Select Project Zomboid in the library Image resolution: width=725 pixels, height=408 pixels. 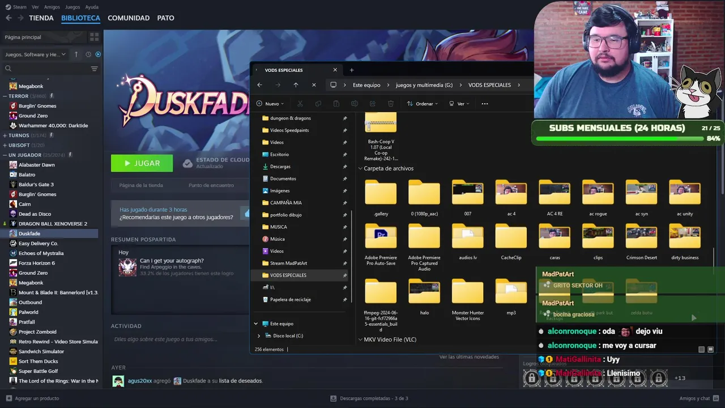37,331
